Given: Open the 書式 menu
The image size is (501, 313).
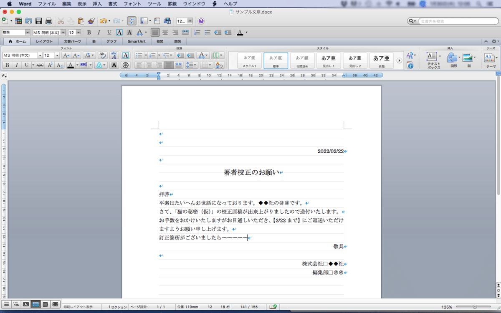Looking at the screenshot, I should click(x=112, y=4).
